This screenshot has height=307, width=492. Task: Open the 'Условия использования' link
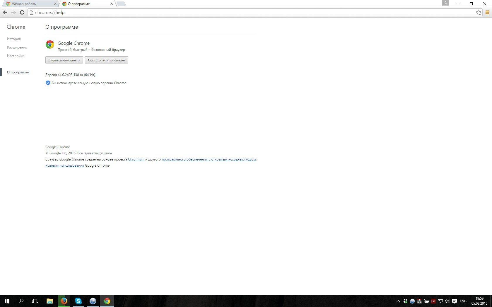click(65, 165)
